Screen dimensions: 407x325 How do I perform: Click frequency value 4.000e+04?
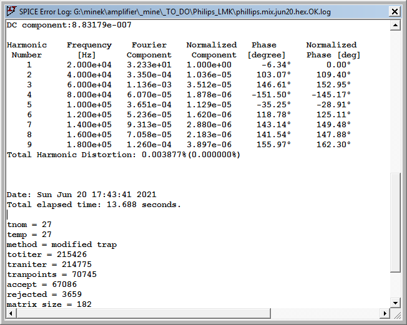(x=89, y=75)
